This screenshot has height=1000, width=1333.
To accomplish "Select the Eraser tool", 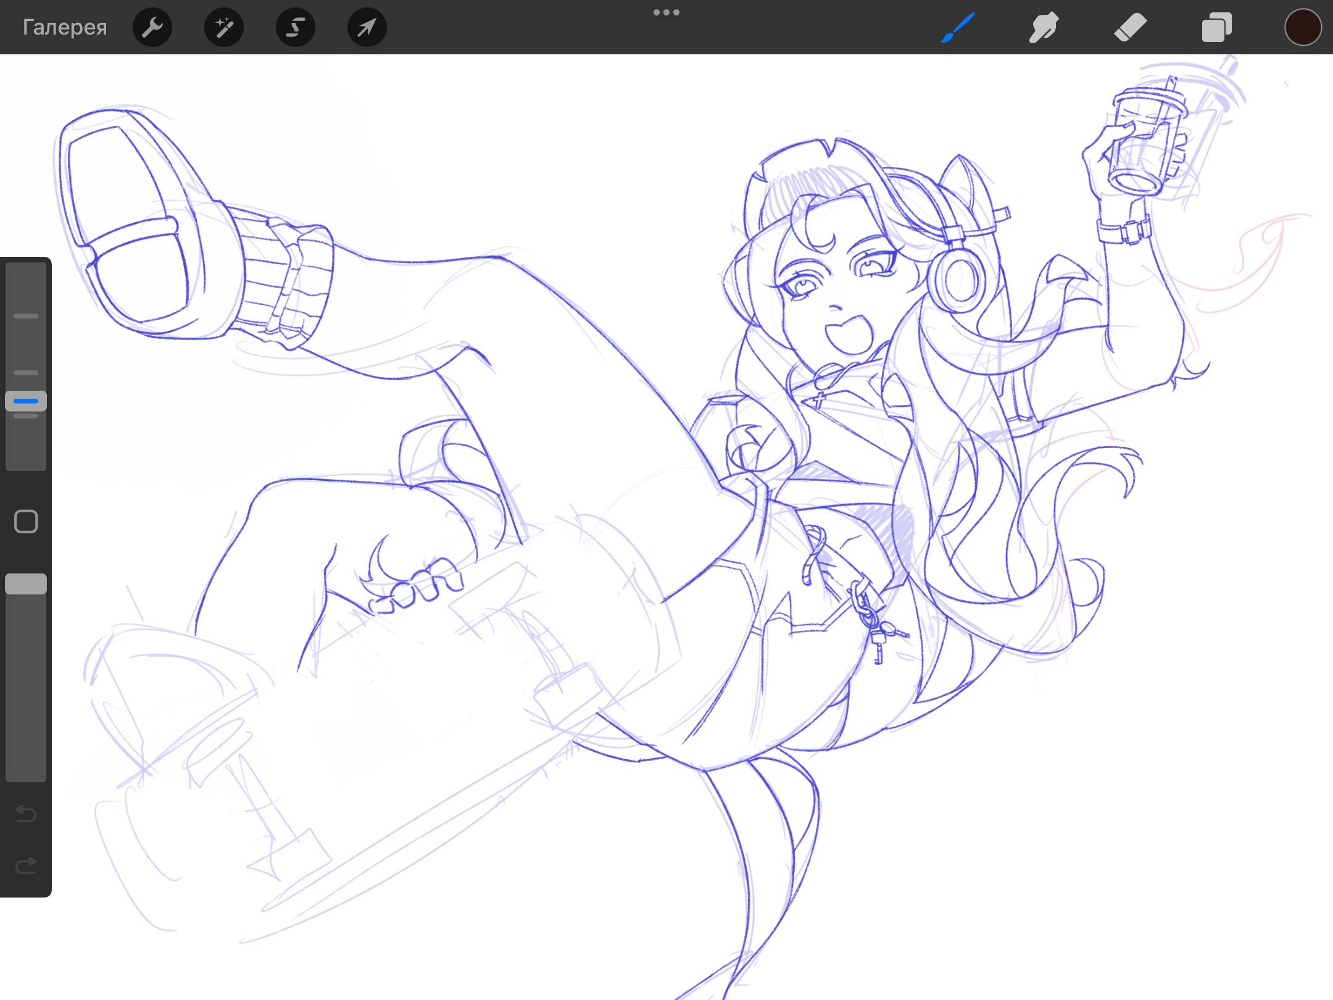I will click(1131, 27).
